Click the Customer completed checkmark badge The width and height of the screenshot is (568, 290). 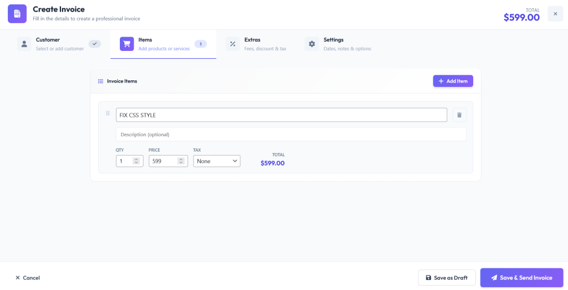click(x=95, y=44)
